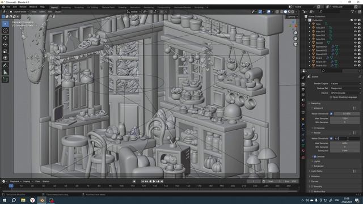Hide the Area object in outliner
This screenshot has height=204, width=363.
(x=356, y=24)
